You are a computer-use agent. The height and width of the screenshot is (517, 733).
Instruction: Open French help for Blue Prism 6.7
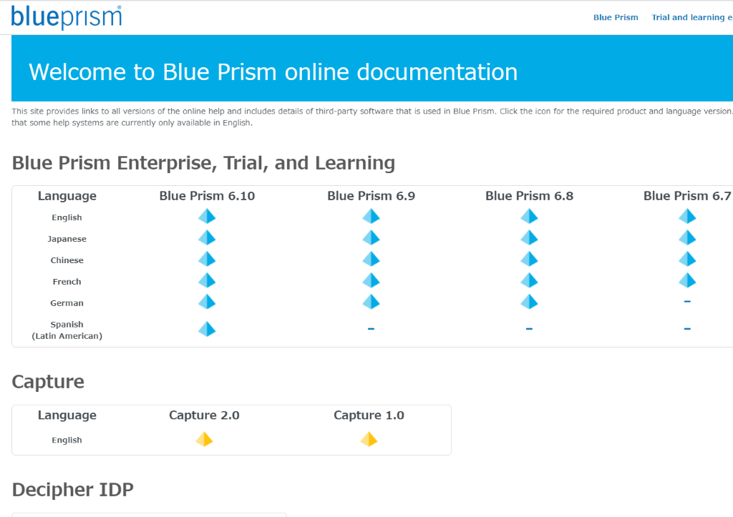point(687,281)
